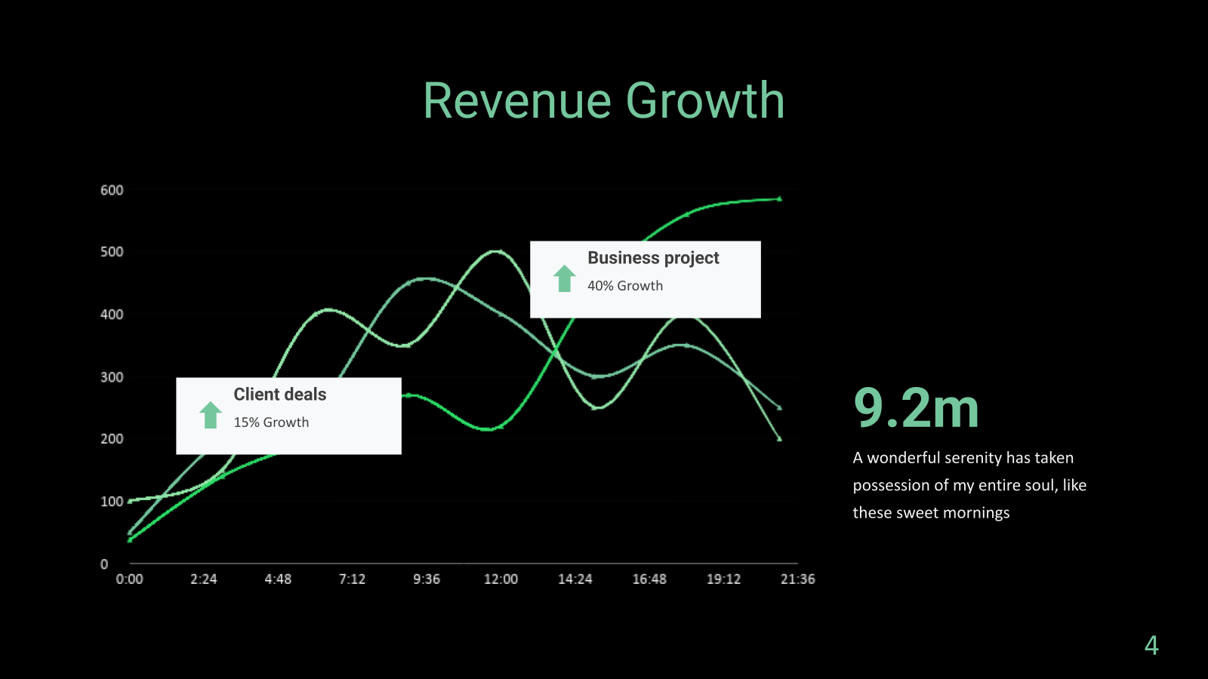Select the 15% Growth text
This screenshot has width=1208, height=679.
[x=271, y=422]
